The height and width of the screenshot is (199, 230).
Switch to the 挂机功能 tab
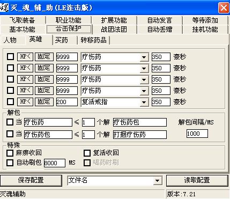(205, 29)
